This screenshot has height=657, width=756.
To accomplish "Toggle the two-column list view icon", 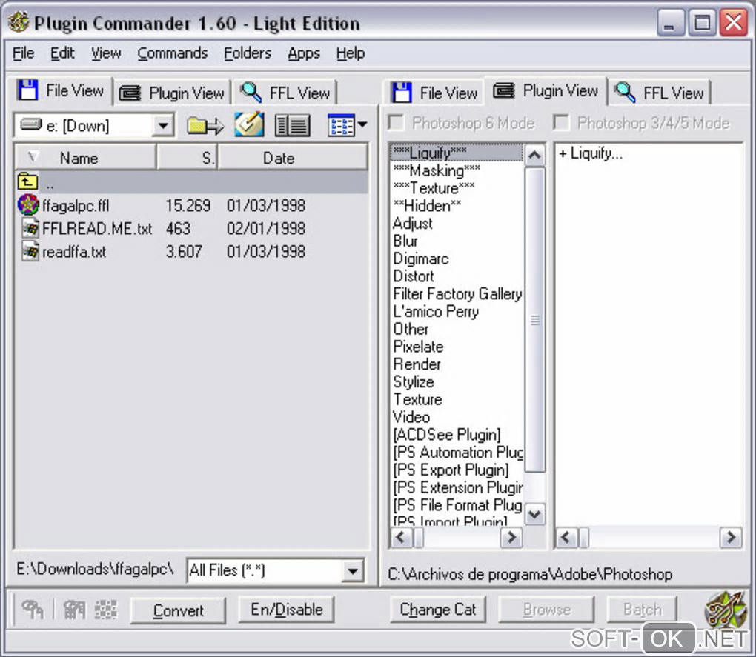I will click(292, 126).
